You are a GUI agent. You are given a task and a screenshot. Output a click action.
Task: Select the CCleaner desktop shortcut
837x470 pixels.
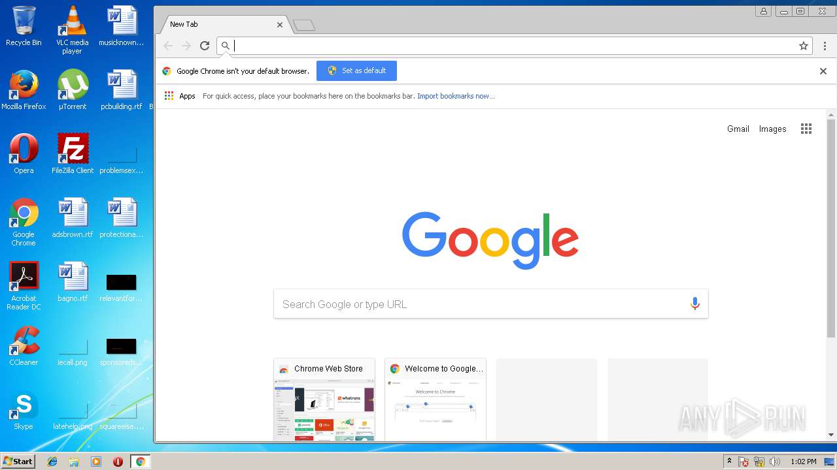point(24,346)
